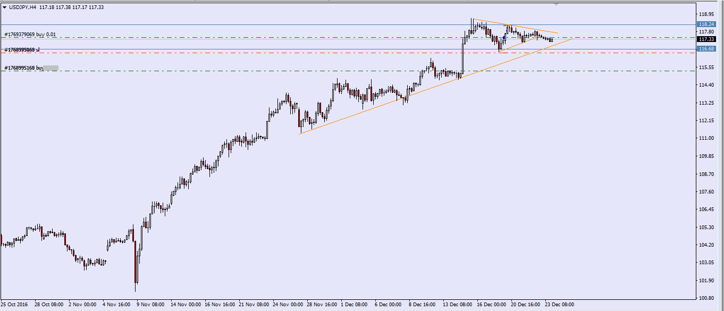Click the OHLC values 117.18 117.38 117.17 117.33
This screenshot has height=311, width=724.
pos(72,7)
